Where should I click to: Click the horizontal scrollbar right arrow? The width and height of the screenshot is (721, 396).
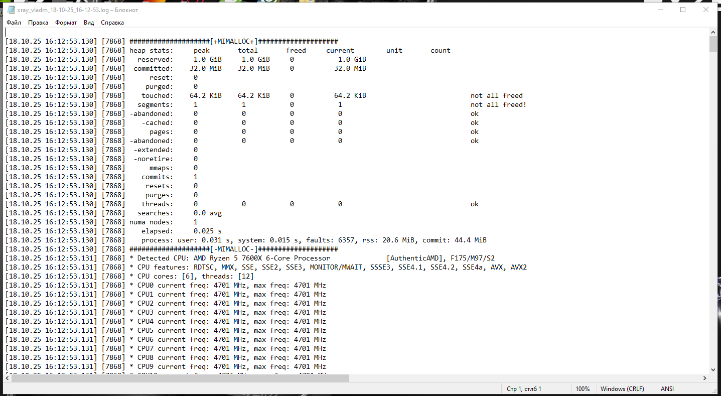coord(704,378)
